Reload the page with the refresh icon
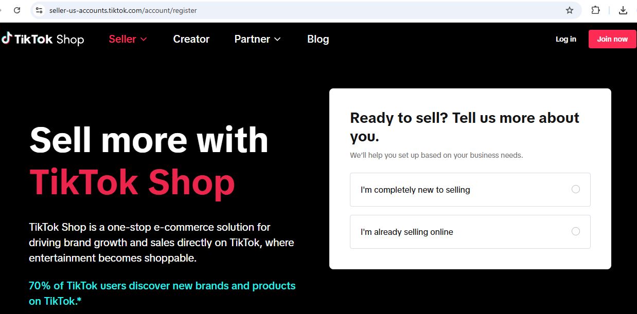The image size is (637, 314). 17,10
